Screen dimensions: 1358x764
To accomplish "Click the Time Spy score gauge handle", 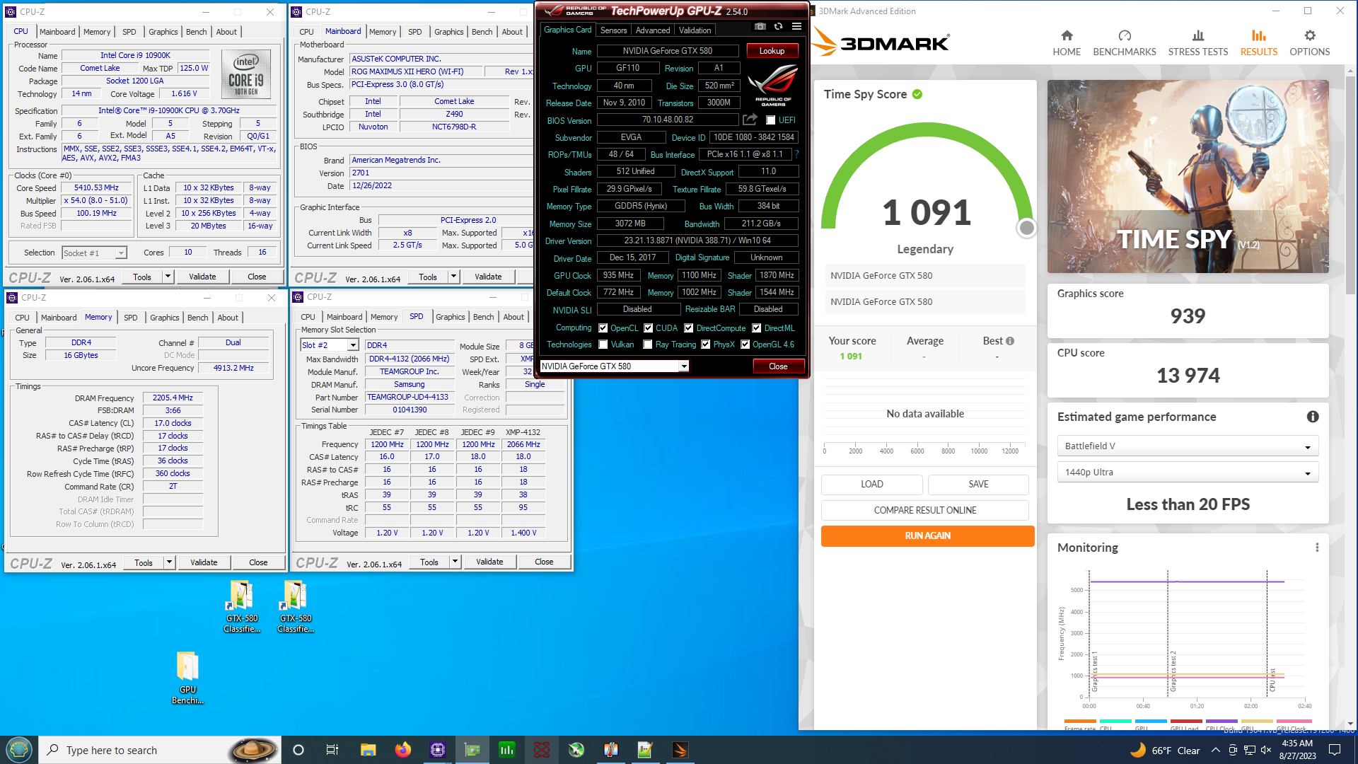I will [x=1026, y=228].
